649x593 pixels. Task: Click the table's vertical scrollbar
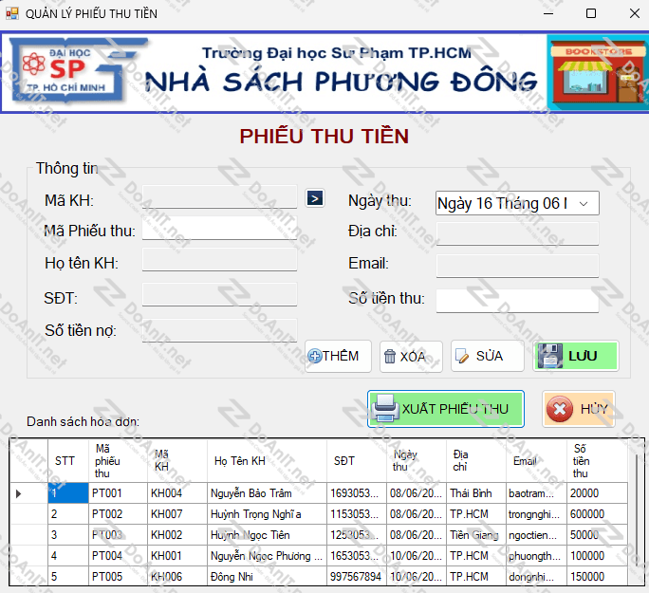point(637,512)
